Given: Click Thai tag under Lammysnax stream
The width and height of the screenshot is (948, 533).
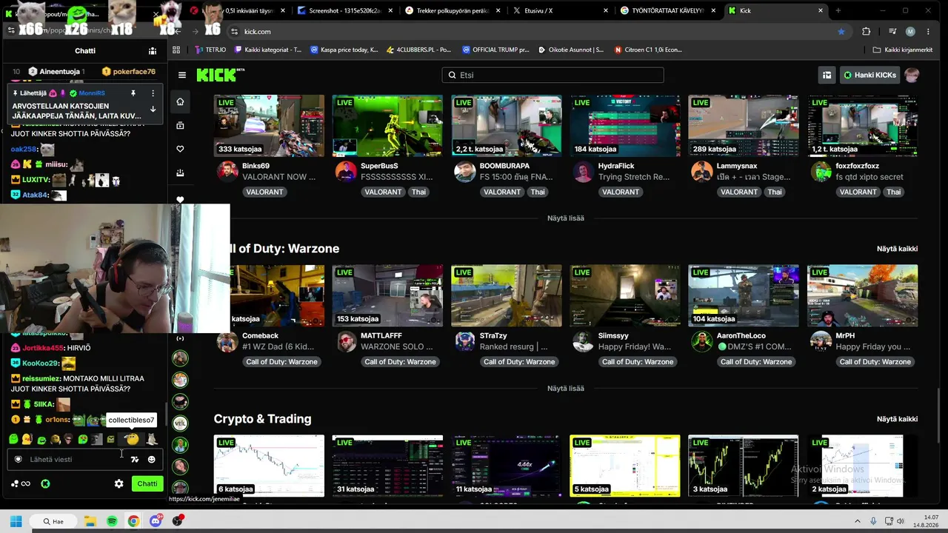Looking at the screenshot, I should pos(775,192).
